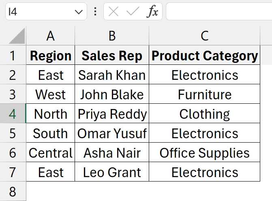Select the Region header cell
The image size is (272, 201).
pyautogui.click(x=50, y=56)
